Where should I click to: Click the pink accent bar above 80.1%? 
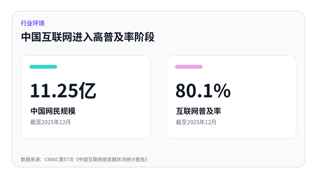pos(189,67)
